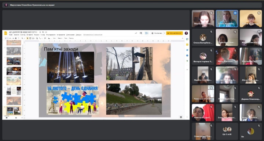Open the Слайд menu
The image size is (264, 141).
click(43, 35)
